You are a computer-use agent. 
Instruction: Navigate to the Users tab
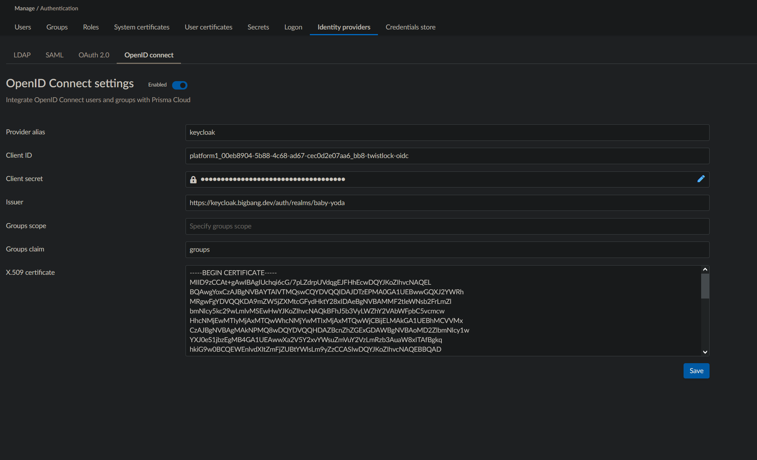click(23, 27)
